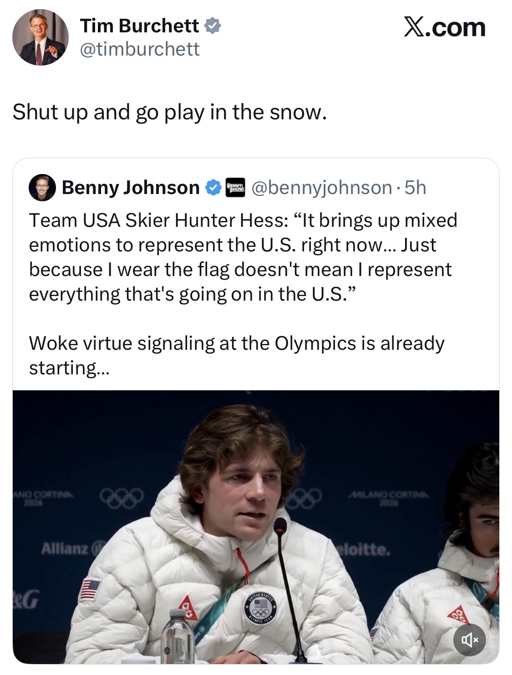This screenshot has width=512, height=675.
Task: Click the Benny Show affiliate badge
Action: [x=235, y=188]
